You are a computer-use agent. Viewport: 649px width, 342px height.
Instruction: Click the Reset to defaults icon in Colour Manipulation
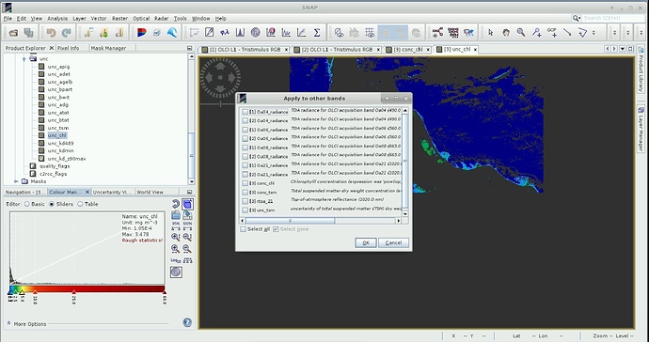coord(176,204)
